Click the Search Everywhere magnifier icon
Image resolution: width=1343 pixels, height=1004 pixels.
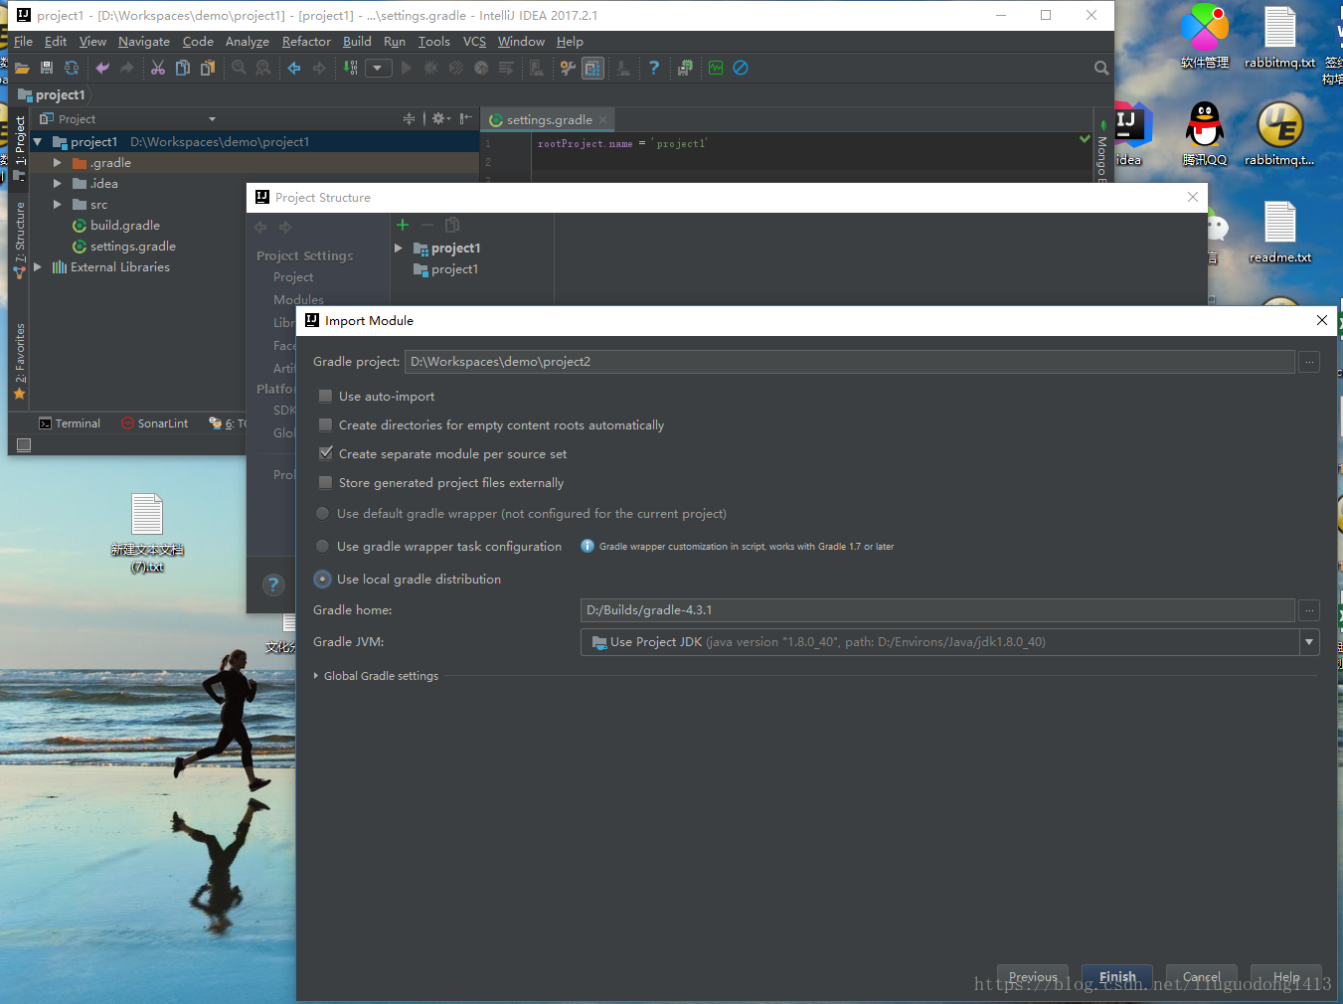click(1101, 68)
